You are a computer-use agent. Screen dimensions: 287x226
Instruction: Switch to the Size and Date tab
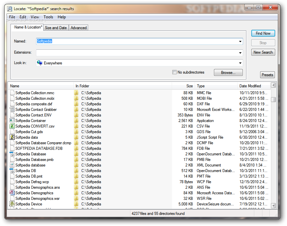click(x=56, y=28)
